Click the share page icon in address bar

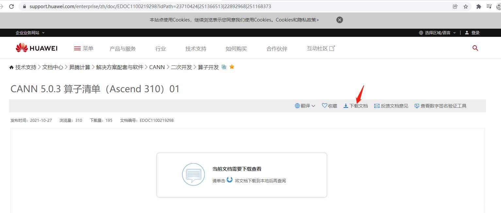(455, 7)
